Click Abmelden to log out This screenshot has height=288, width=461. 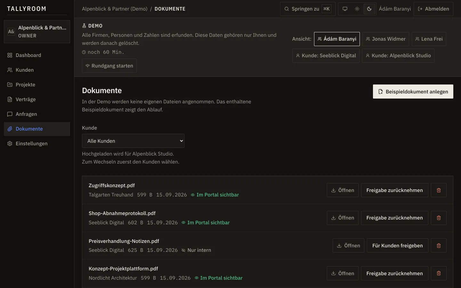(x=433, y=9)
